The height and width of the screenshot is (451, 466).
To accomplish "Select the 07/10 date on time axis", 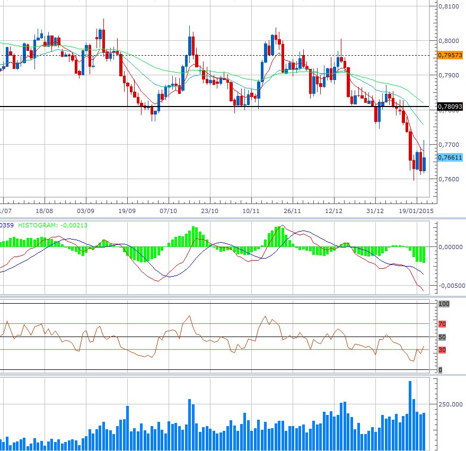I will pos(168,210).
